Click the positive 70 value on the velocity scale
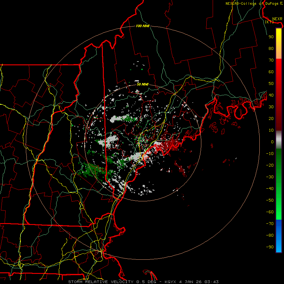 tap(271, 60)
